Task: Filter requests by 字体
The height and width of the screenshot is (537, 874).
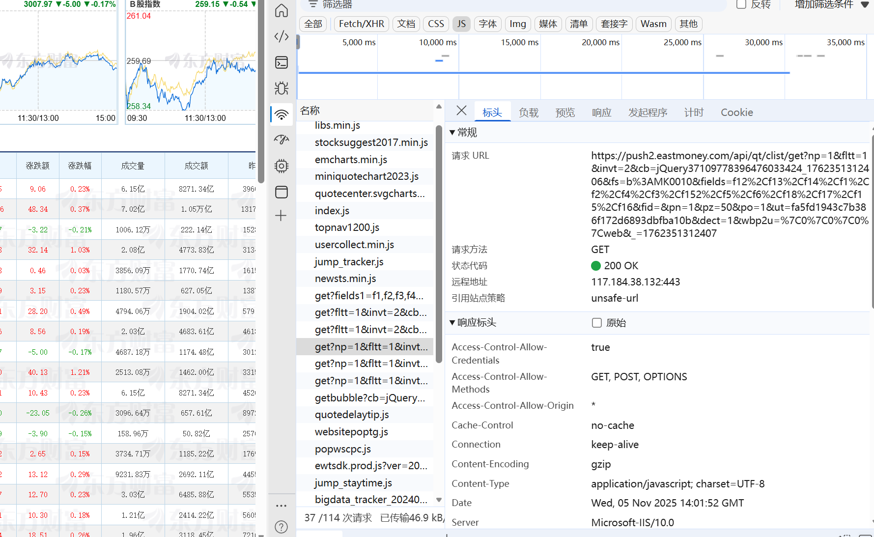Action: [x=488, y=24]
